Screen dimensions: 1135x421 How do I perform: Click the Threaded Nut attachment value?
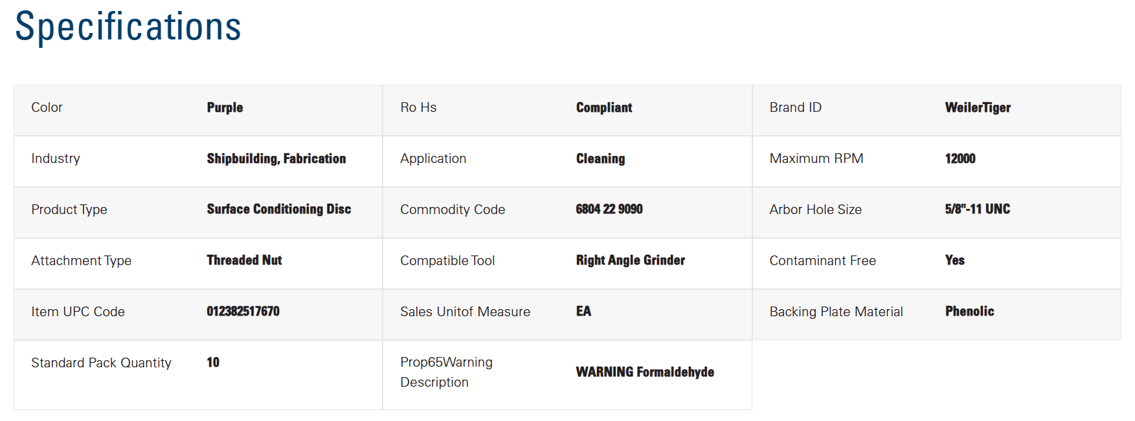click(244, 260)
